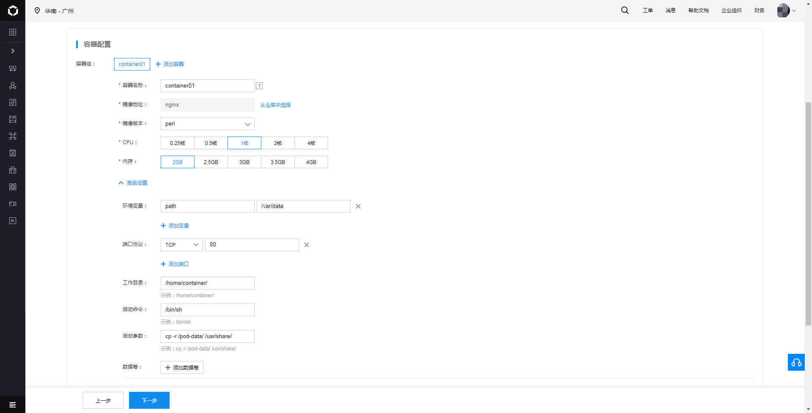The height and width of the screenshot is (413, 812).
Task: Select 2核 CPU option
Action: tap(278, 143)
